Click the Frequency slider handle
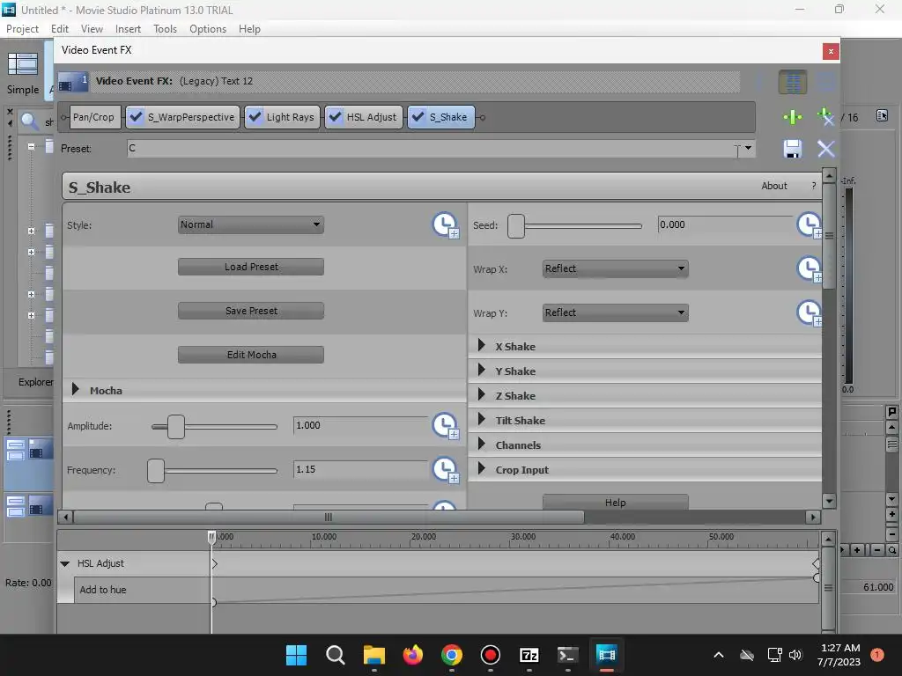Viewport: 902px width, 676px height. coord(156,471)
